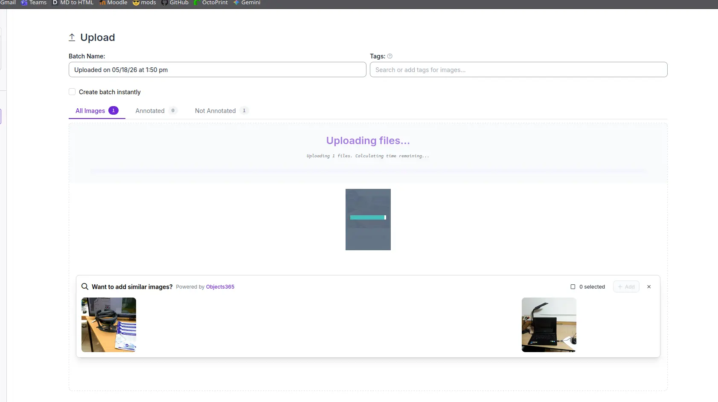
Task: Open the OctoPrint bookmark
Action: click(211, 3)
